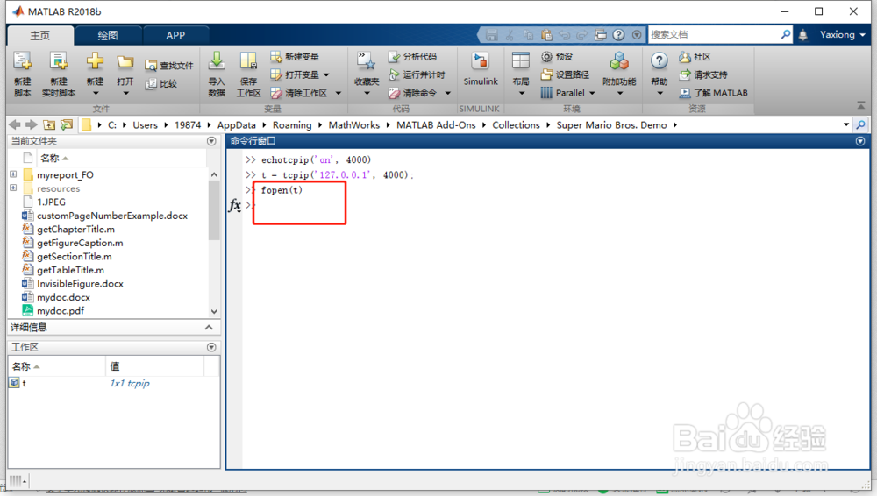The image size is (877, 496).
Task: Open Community (社区)
Action: (695, 56)
